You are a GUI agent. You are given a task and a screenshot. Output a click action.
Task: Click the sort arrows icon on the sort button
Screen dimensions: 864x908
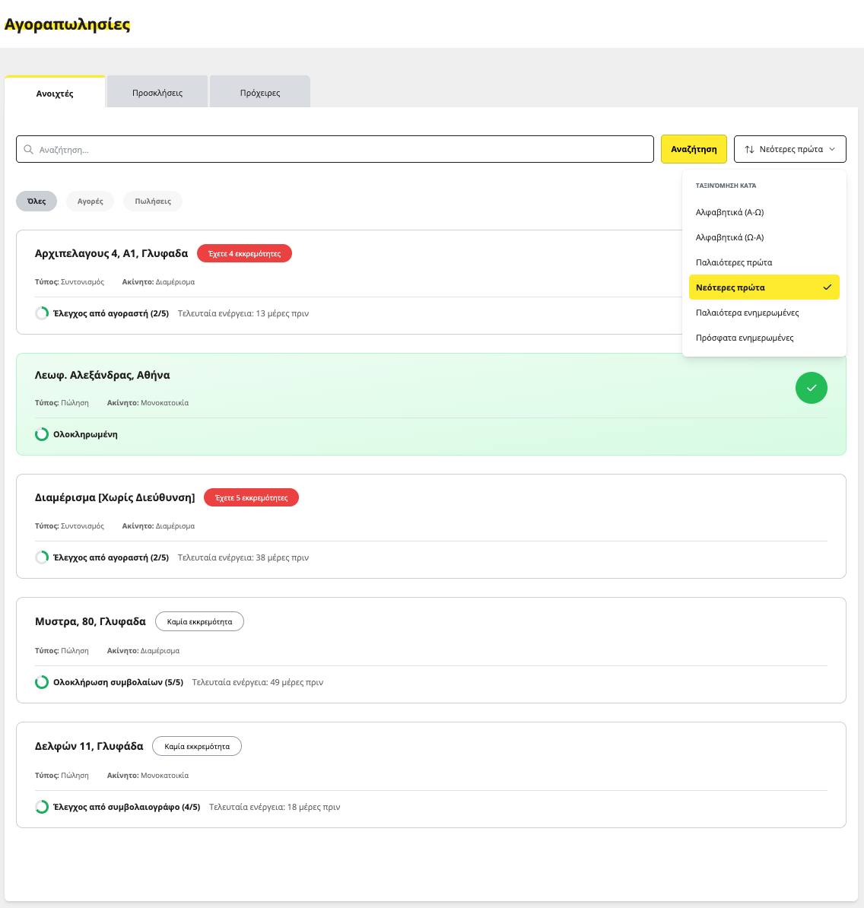tap(749, 149)
